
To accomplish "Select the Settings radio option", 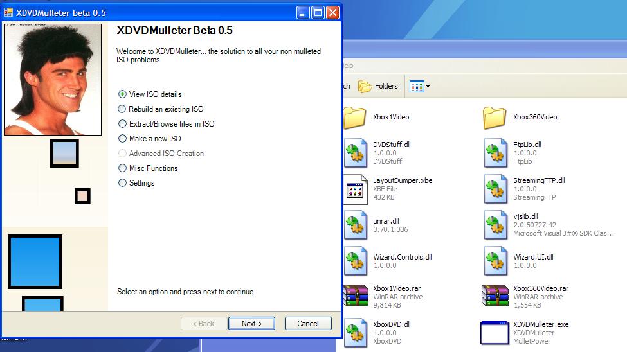I will click(123, 183).
